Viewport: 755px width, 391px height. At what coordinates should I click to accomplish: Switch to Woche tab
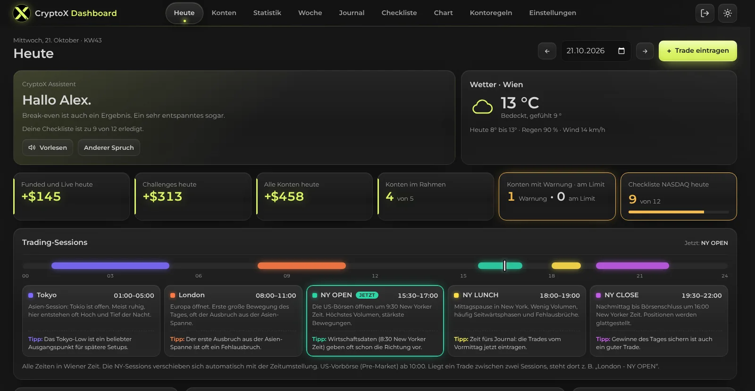[x=310, y=13]
